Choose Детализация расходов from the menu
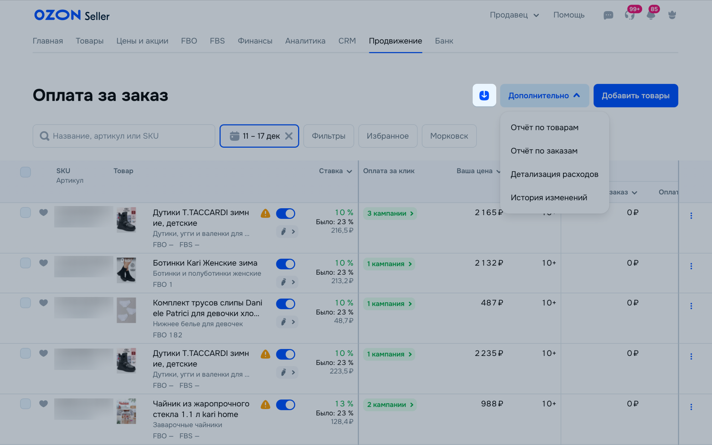Viewport: 712px width, 445px height. 554,174
